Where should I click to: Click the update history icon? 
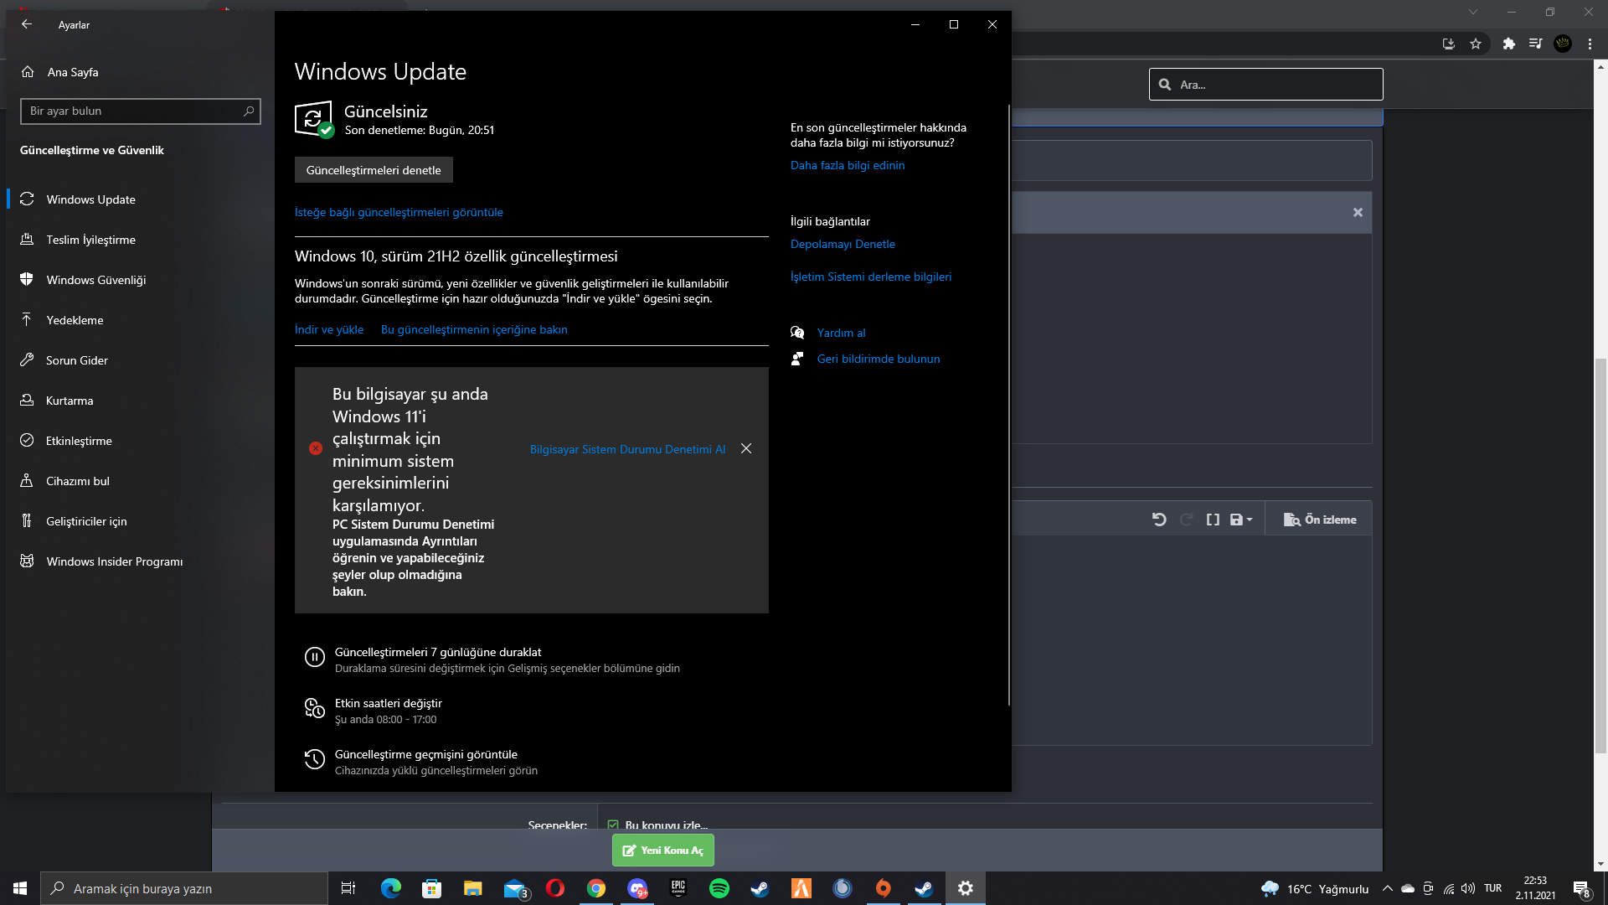(314, 760)
